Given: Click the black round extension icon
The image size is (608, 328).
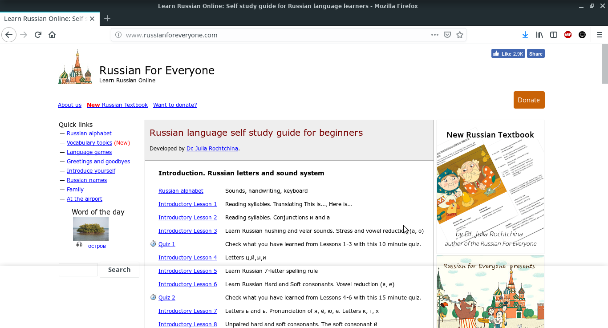Looking at the screenshot, I should tap(582, 35).
